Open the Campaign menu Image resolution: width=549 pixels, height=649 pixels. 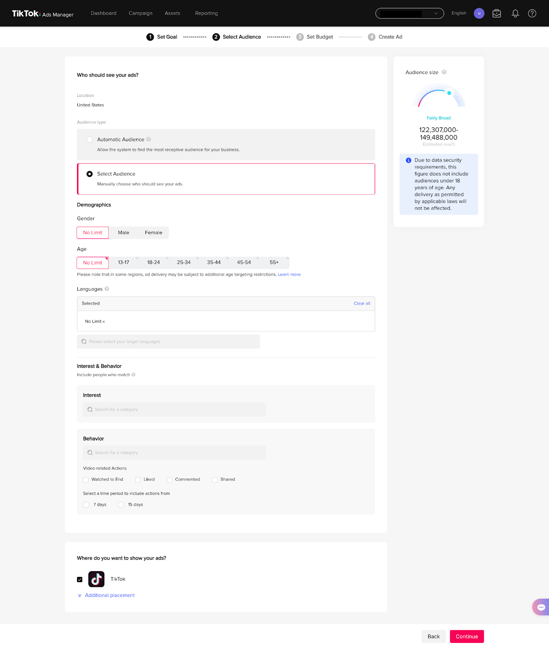click(x=141, y=13)
